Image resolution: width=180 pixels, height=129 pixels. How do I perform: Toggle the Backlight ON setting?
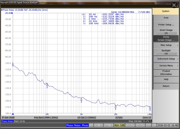pyautogui.click(x=166, y=52)
